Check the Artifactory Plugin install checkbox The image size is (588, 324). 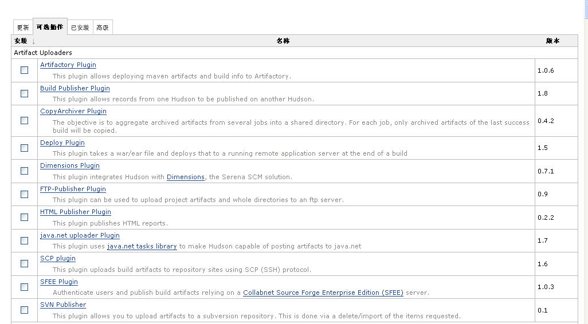[25, 70]
